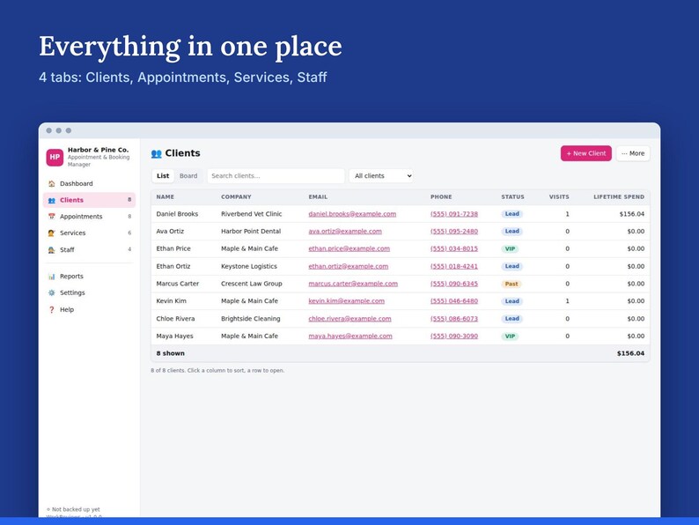Viewport: 699px width, 525px height.
Task: Switch to the List view tab
Action: pos(163,176)
